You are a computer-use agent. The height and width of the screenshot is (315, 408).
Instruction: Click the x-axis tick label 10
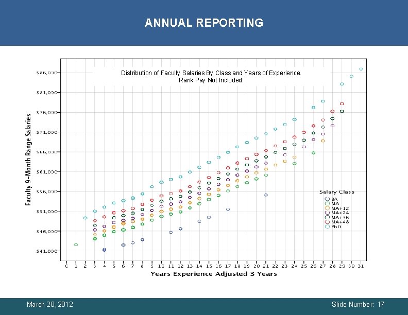tap(161, 266)
